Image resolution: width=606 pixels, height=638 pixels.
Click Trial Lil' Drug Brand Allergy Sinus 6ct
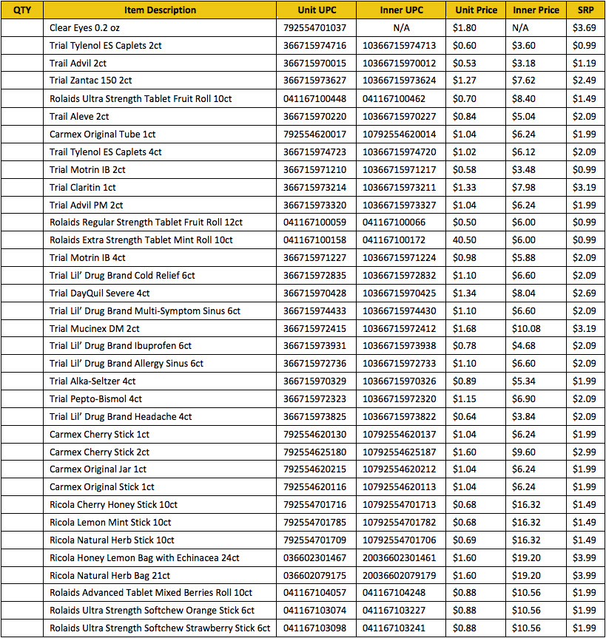coord(127,364)
